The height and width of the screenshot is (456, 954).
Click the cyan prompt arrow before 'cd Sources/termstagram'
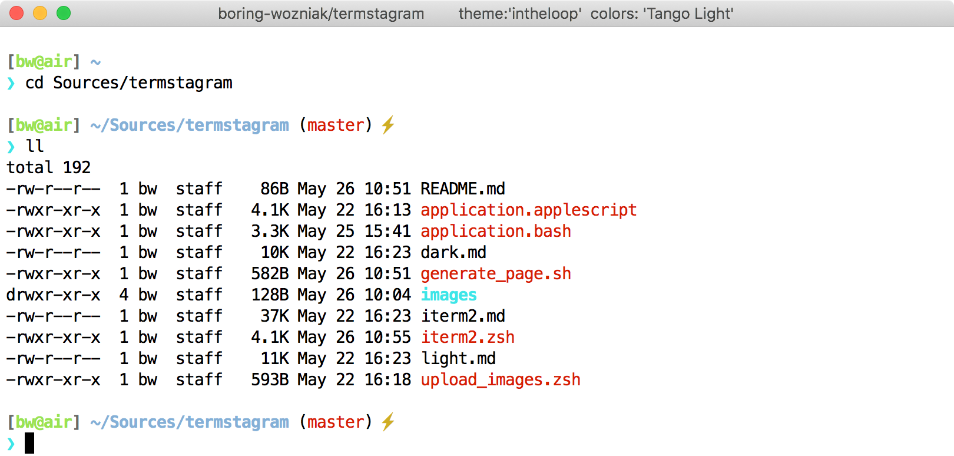pos(11,83)
